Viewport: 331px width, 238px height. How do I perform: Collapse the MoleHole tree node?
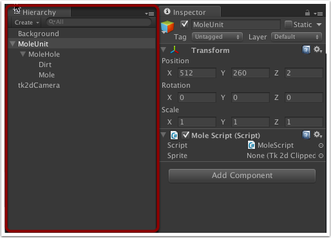23,54
